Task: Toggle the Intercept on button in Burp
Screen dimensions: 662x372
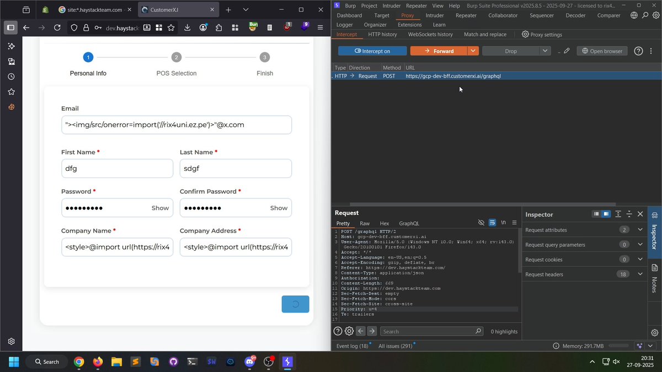Action: [x=372, y=51]
